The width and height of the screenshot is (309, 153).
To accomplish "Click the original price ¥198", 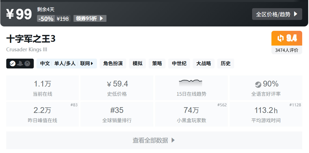I will pos(63,19).
